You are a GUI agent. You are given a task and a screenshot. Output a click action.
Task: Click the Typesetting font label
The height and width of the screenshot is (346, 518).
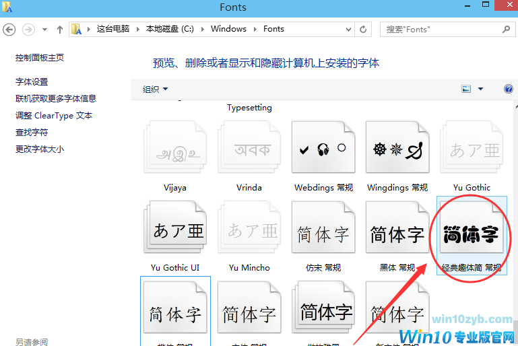coord(249,108)
